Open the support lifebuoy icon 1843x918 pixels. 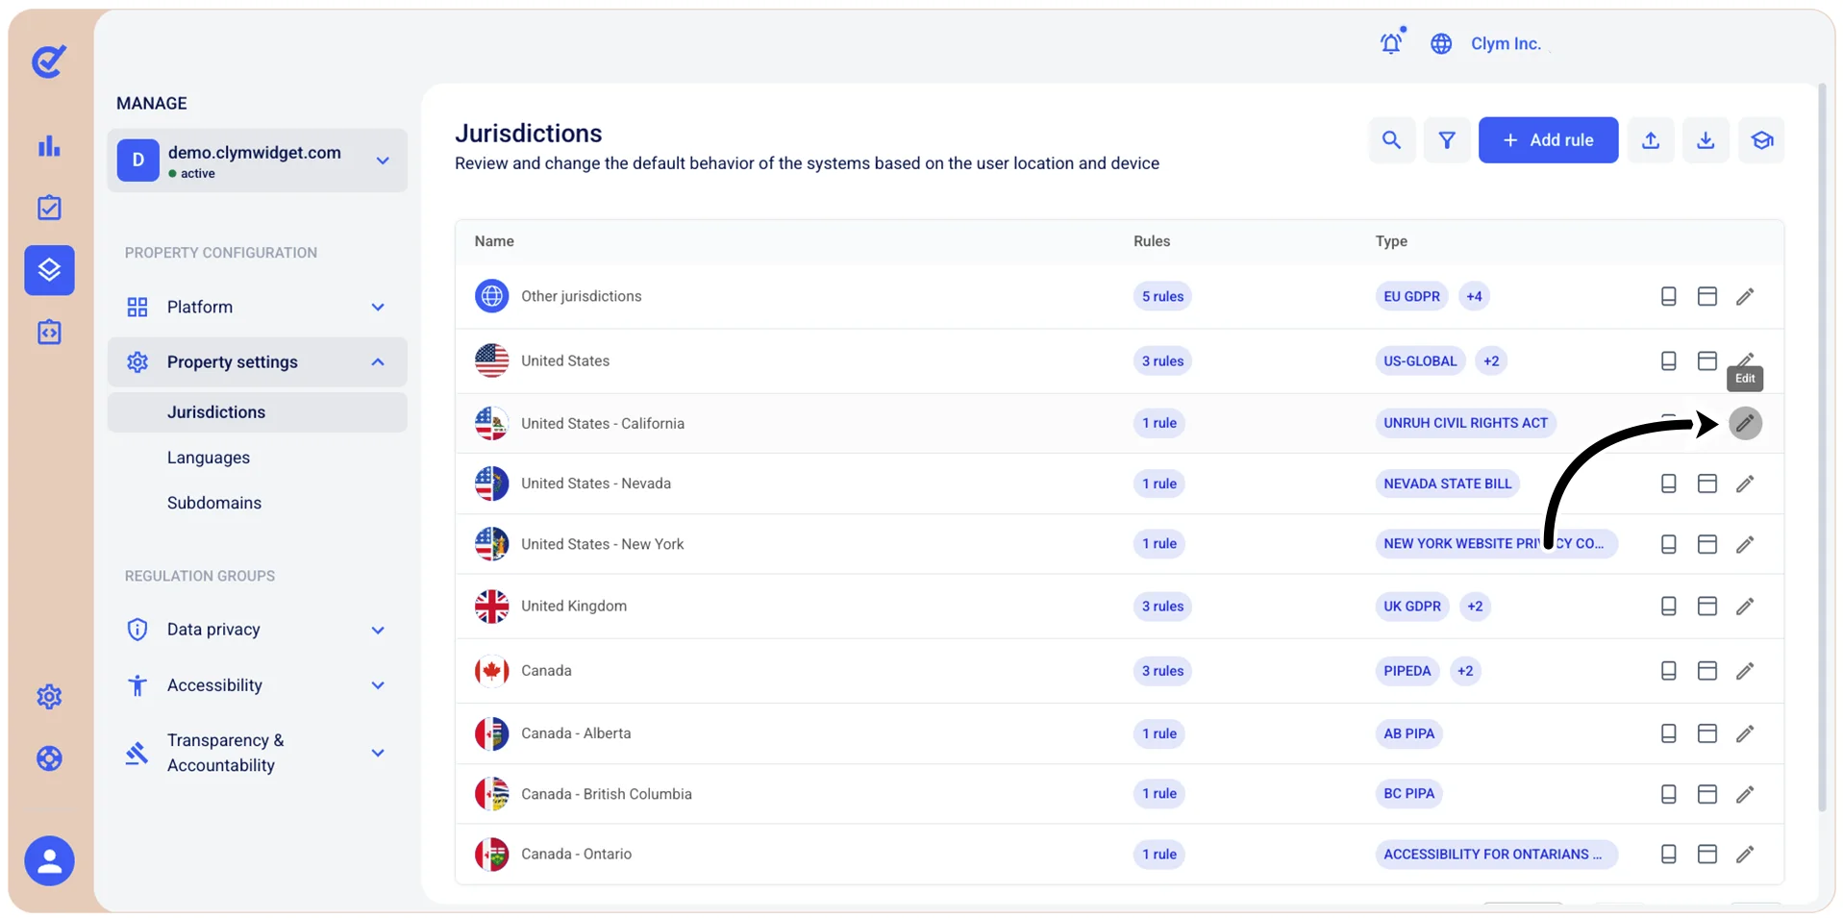(49, 758)
